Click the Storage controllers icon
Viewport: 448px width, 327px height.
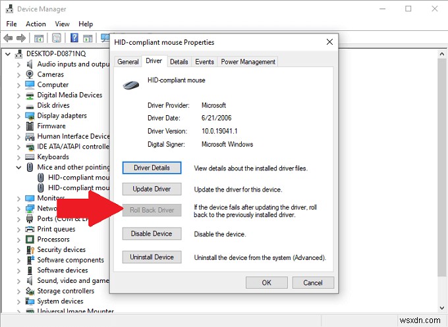point(30,291)
